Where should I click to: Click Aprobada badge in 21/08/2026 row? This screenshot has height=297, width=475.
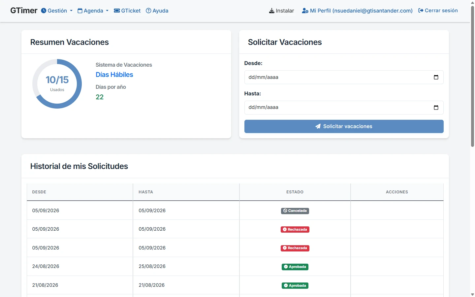295,285
